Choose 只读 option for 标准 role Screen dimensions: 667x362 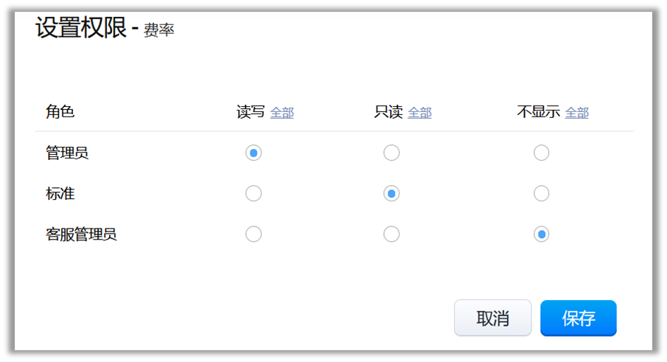[x=391, y=194]
